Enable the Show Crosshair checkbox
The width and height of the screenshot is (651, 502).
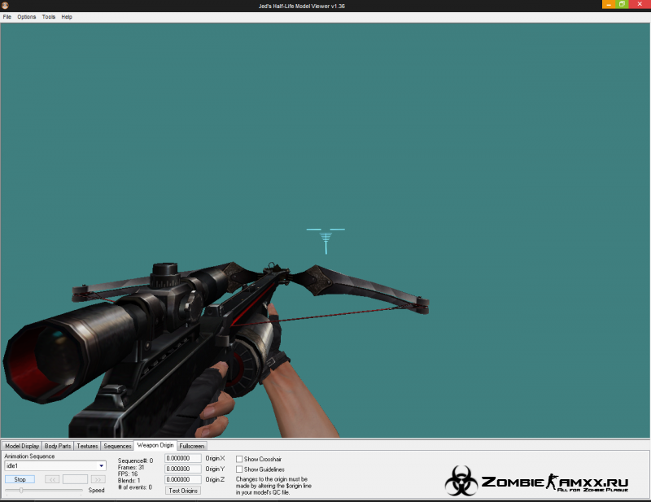(239, 459)
